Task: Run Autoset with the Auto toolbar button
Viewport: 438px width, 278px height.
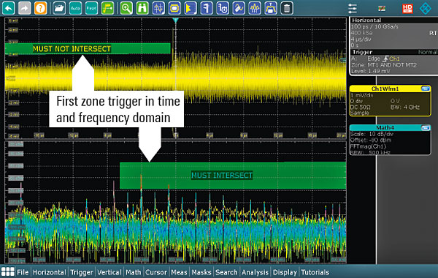Action: coord(75,8)
